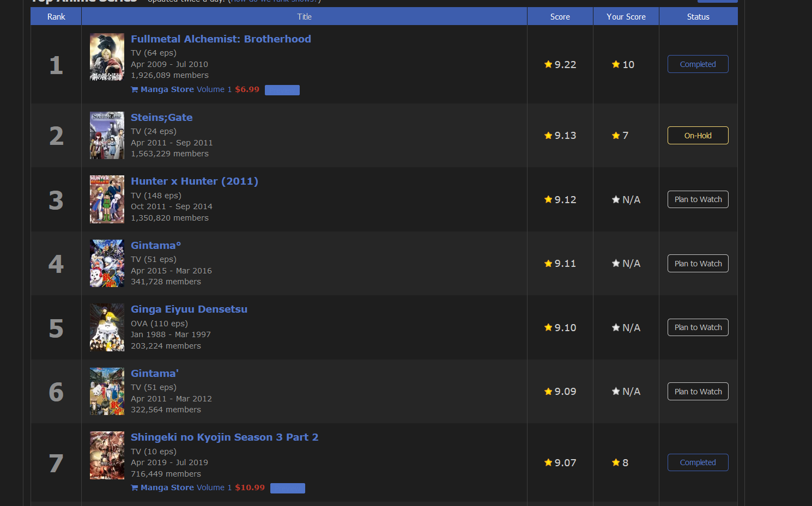The height and width of the screenshot is (506, 812).
Task: Click Plan to Watch for Gintama' at rank 6
Action: pyautogui.click(x=698, y=392)
